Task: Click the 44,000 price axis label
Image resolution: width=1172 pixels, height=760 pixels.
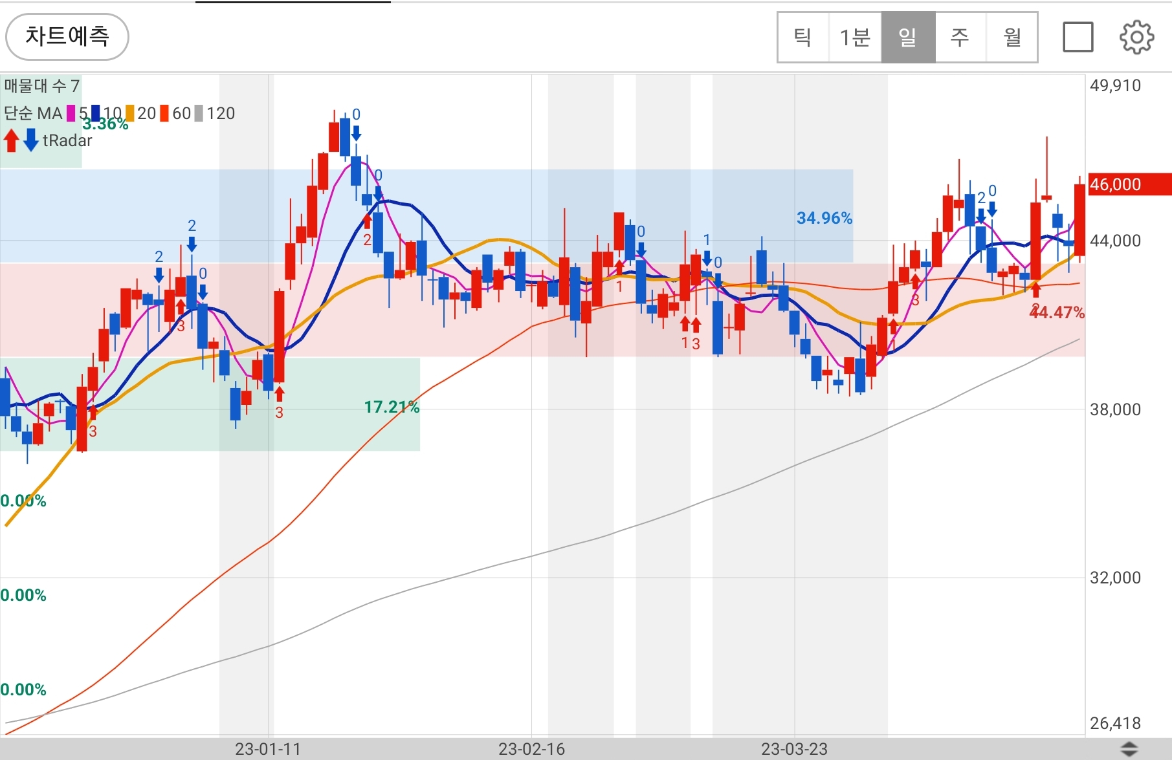Action: [x=1116, y=241]
